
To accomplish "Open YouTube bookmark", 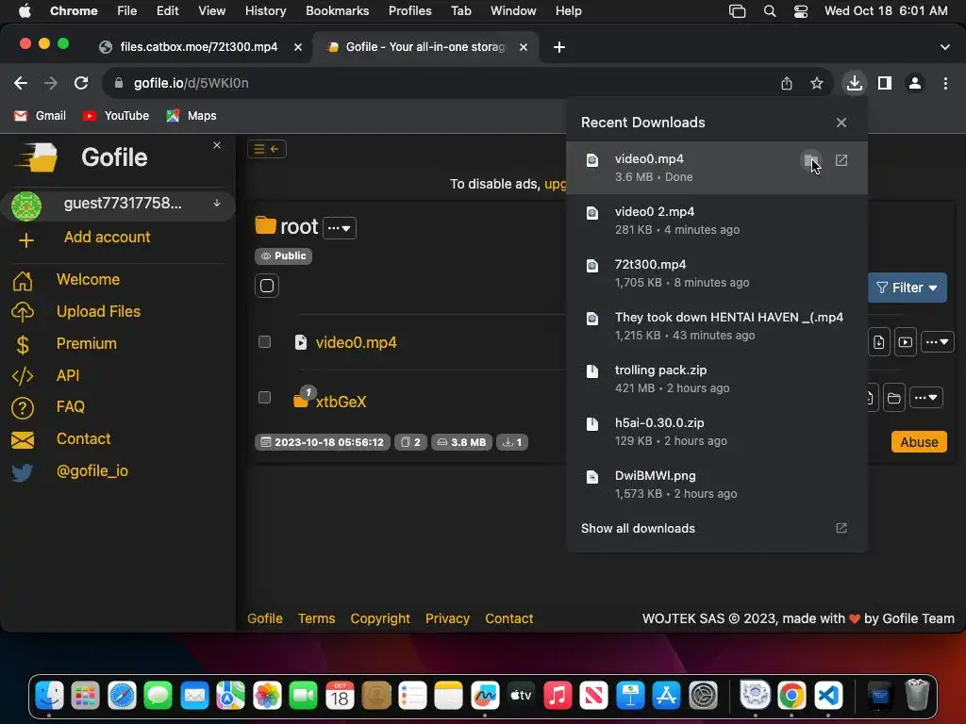I will point(116,116).
